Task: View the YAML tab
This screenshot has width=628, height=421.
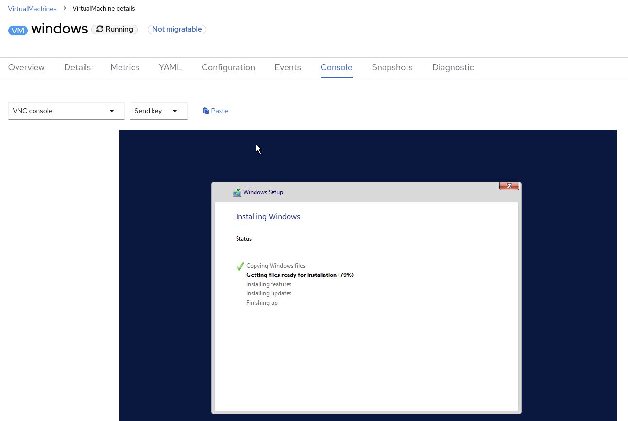Action: pyautogui.click(x=170, y=67)
